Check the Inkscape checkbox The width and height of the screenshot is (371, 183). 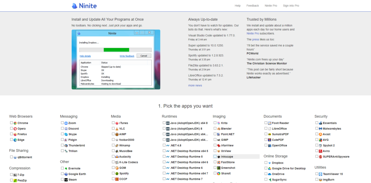pos(215,156)
